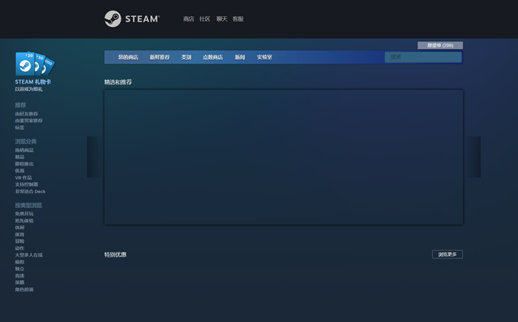The image size is (518, 322).
Task: Open 客服 support link
Action: point(238,19)
